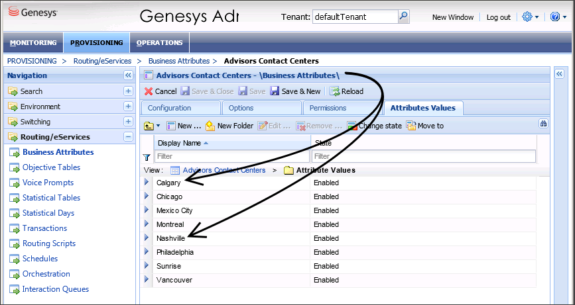Open Statistical Days in navigation
This screenshot has height=305, width=575.
click(x=48, y=213)
